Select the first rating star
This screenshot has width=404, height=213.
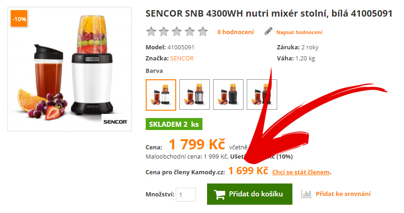coord(151,32)
